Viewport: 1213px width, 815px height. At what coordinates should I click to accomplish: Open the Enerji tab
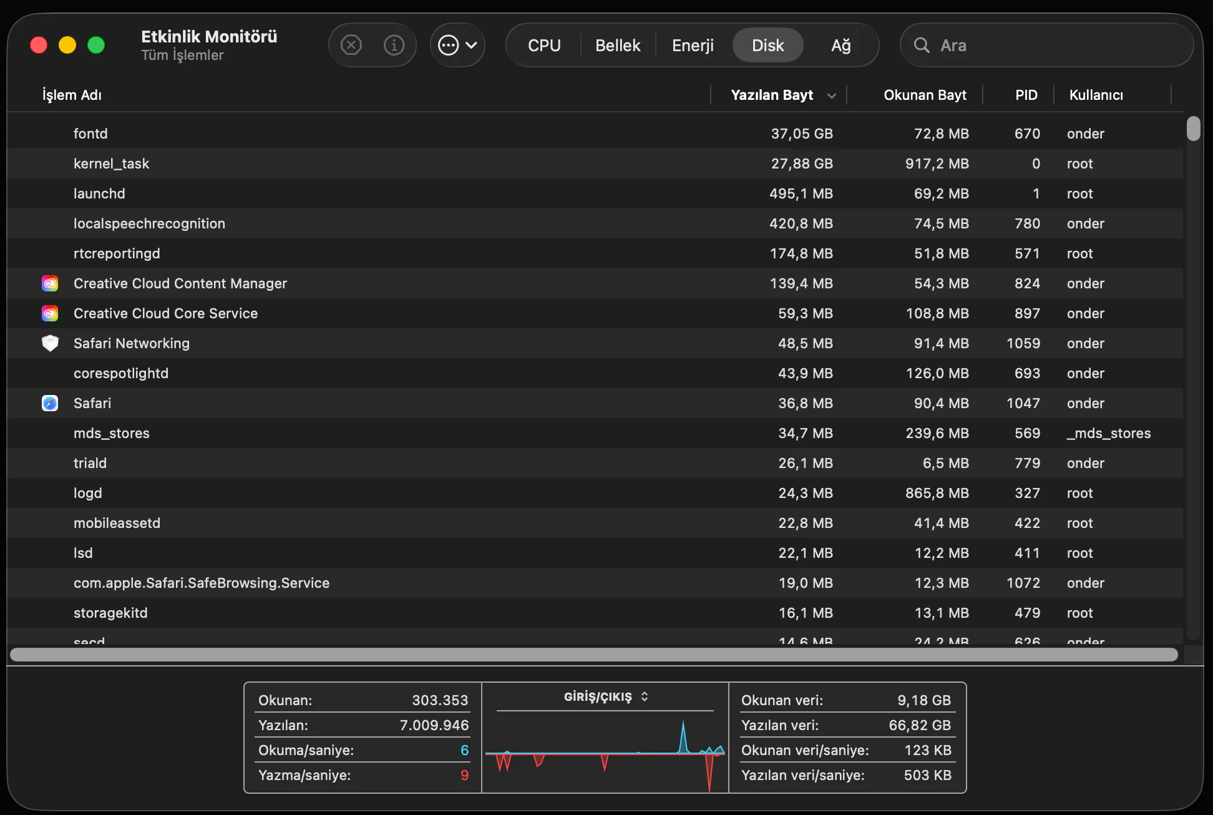(x=693, y=45)
